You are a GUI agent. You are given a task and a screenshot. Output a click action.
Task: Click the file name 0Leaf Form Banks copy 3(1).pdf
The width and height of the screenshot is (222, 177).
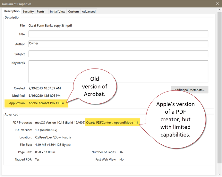[x=50, y=26]
